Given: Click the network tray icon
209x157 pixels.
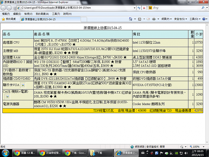Looking at the screenshot, I should click(181, 153).
